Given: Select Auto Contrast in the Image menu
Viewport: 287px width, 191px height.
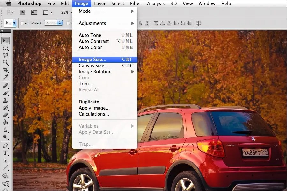Looking at the screenshot, I should [x=105, y=41].
